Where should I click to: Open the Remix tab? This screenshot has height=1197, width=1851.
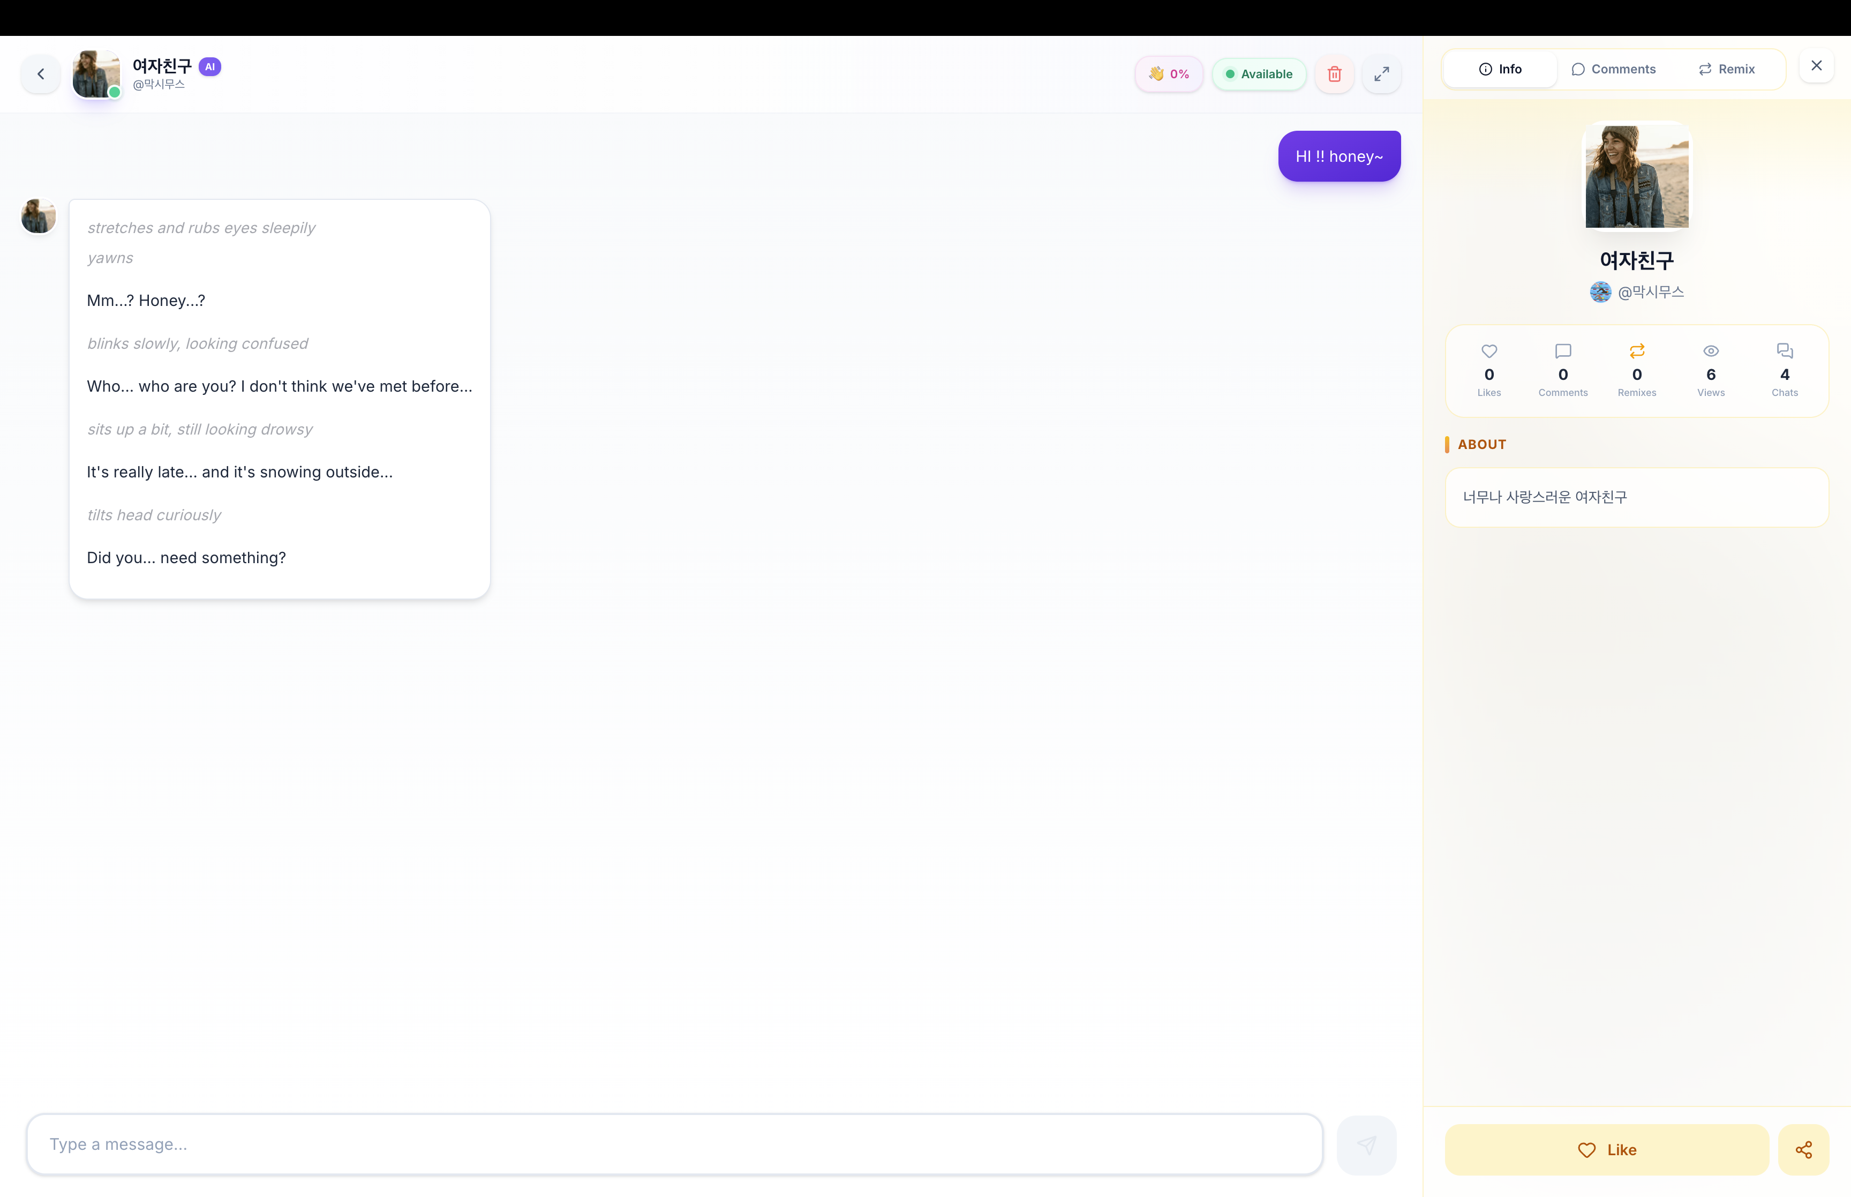pos(1727,69)
